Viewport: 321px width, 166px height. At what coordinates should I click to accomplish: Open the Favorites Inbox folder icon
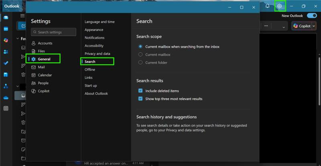click(23, 47)
